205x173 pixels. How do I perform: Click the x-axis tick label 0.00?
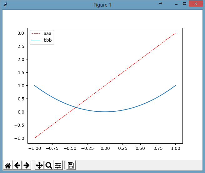coord(105,148)
